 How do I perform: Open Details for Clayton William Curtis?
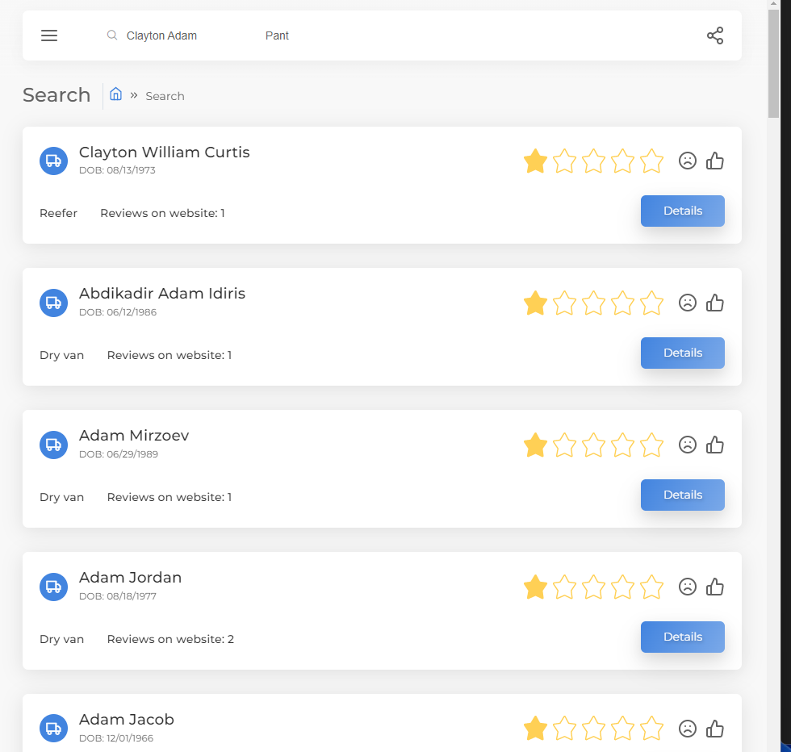click(683, 211)
